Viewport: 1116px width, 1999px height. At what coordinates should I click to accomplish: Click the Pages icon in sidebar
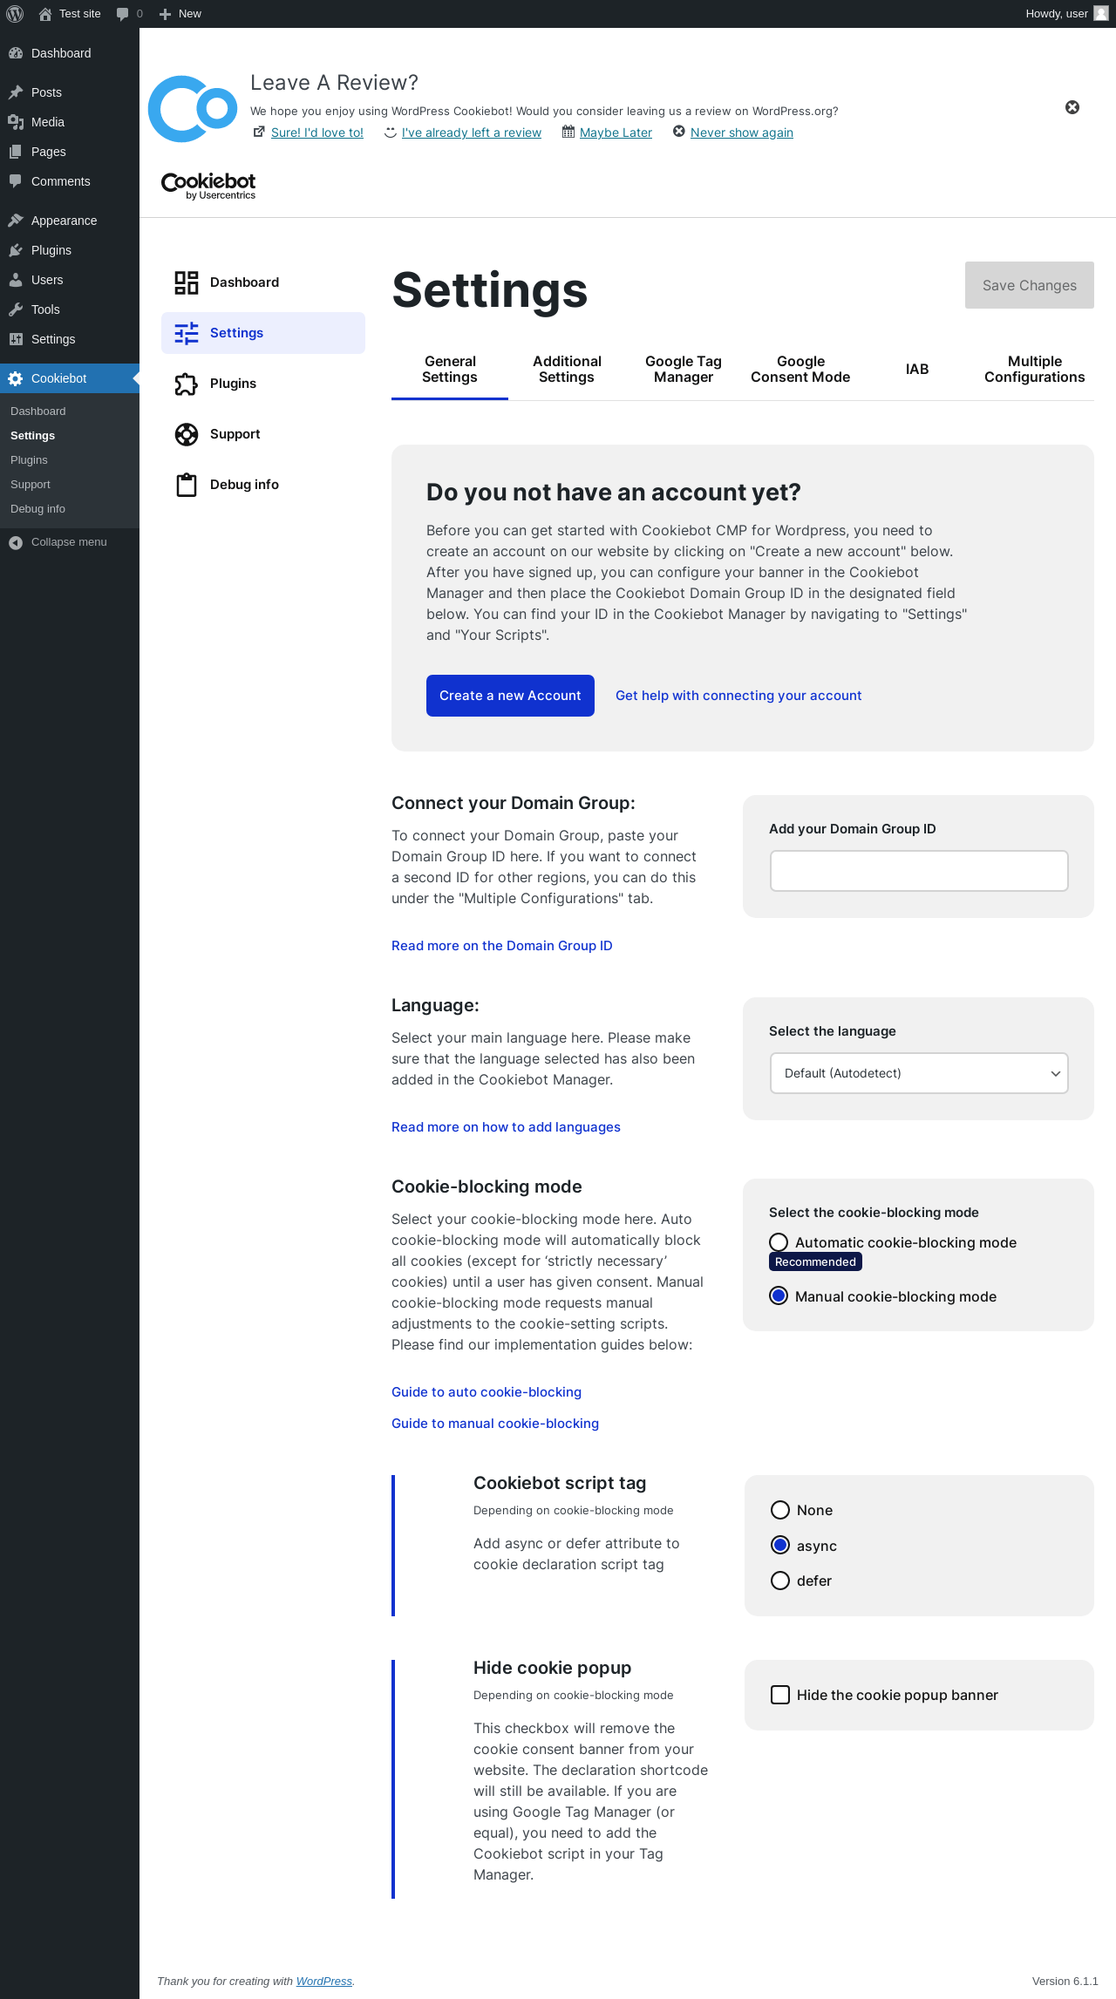pyautogui.click(x=16, y=152)
